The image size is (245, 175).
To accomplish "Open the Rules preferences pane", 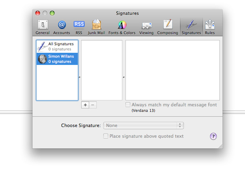I will (210, 27).
